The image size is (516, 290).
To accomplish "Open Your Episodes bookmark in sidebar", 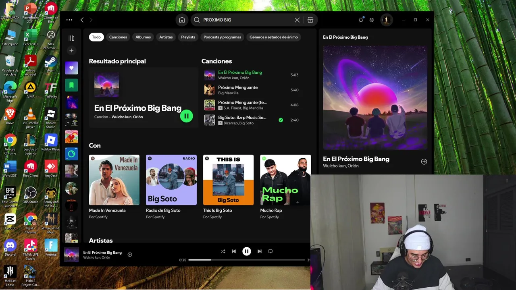I will click(71, 85).
